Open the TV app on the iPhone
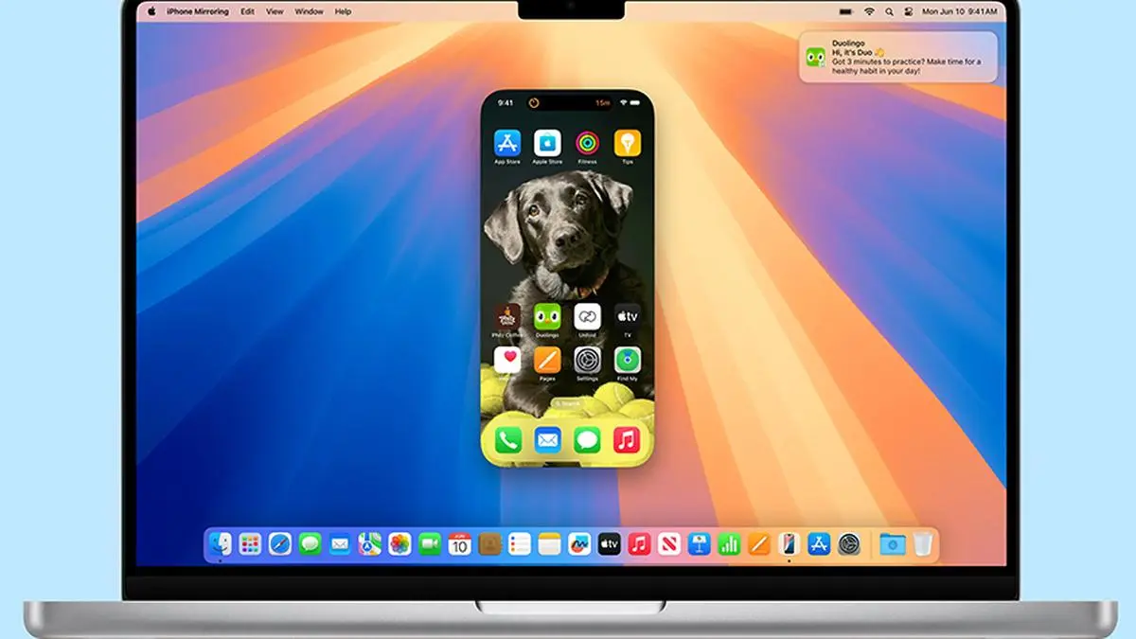The height and width of the screenshot is (639, 1136). click(627, 316)
